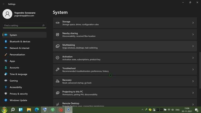Open the volume control in tray

coord(172,110)
